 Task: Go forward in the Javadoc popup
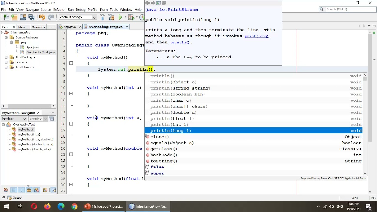[x=153, y=3]
